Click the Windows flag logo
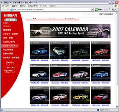The image size is (119, 112). (x=116, y=6)
